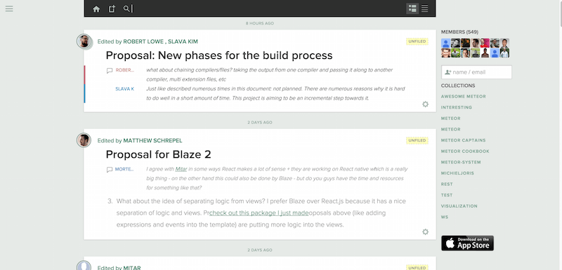Open the hamburger sidebar menu
This screenshot has width=562, height=270.
(9, 8)
